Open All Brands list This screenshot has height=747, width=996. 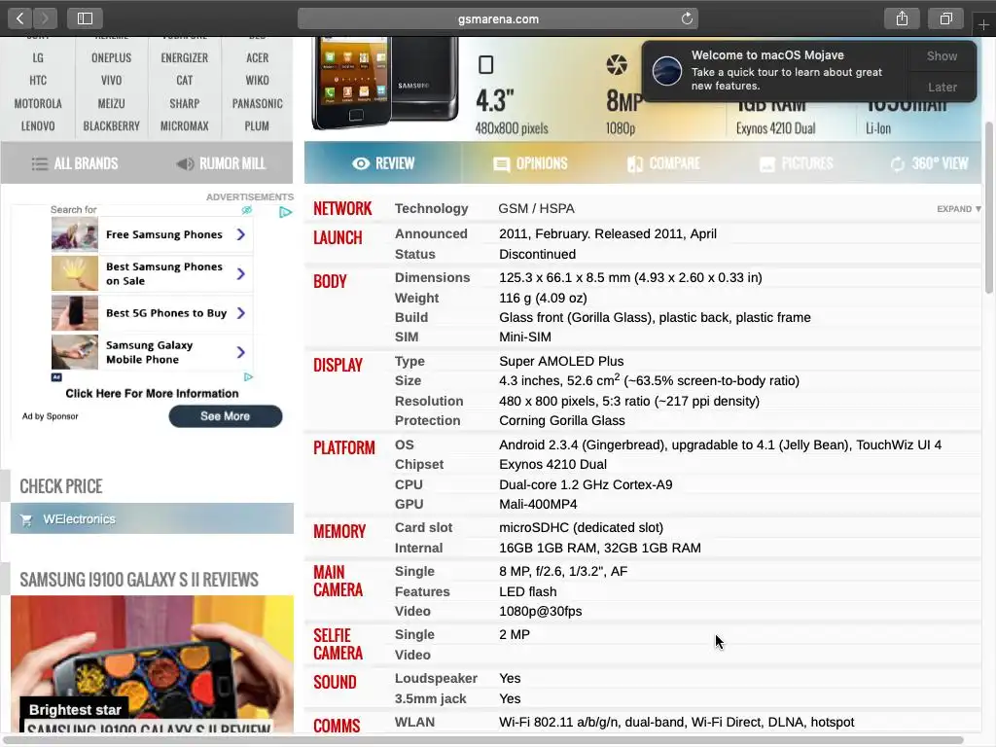(75, 163)
